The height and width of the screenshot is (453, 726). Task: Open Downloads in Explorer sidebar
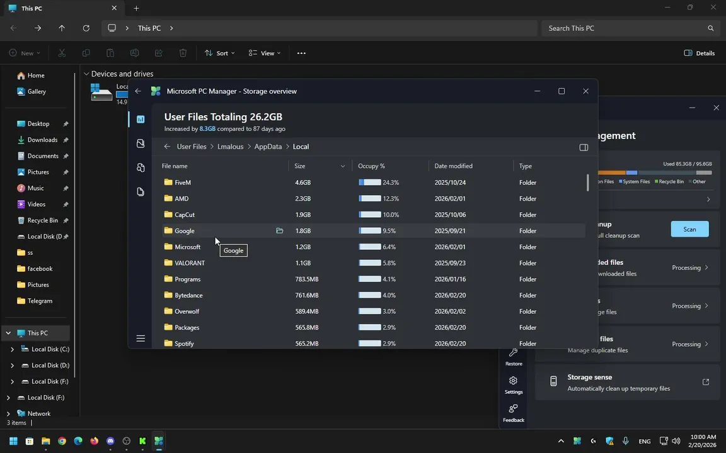pos(42,140)
